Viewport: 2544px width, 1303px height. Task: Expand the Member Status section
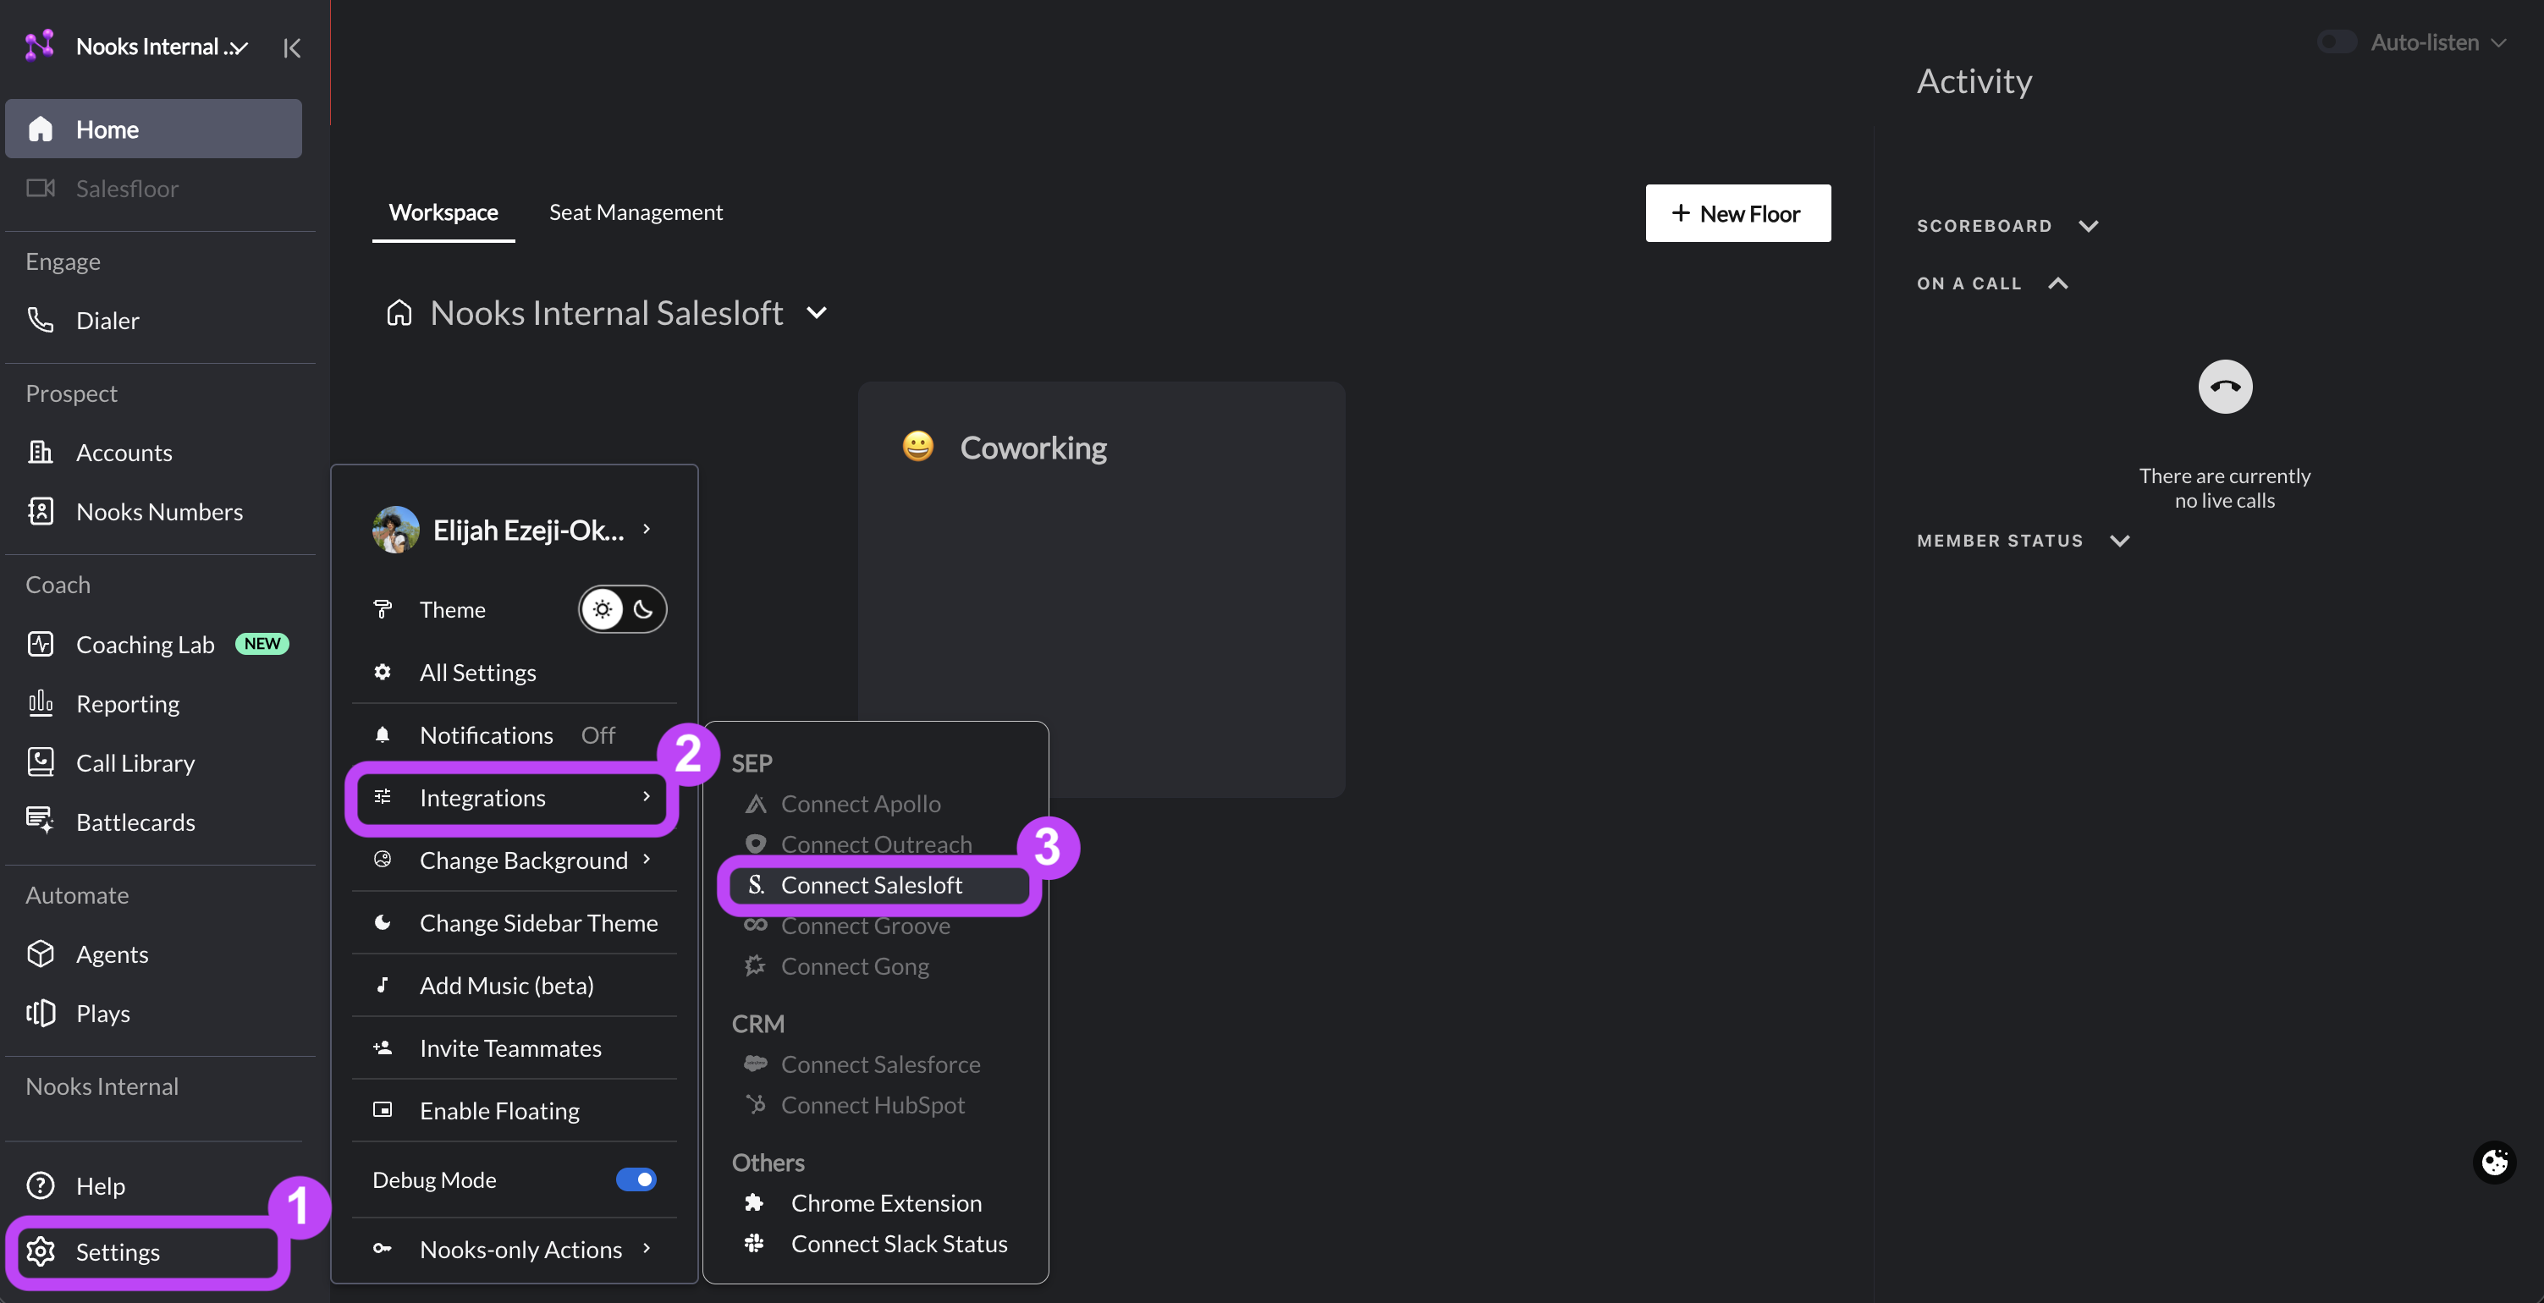(2119, 540)
